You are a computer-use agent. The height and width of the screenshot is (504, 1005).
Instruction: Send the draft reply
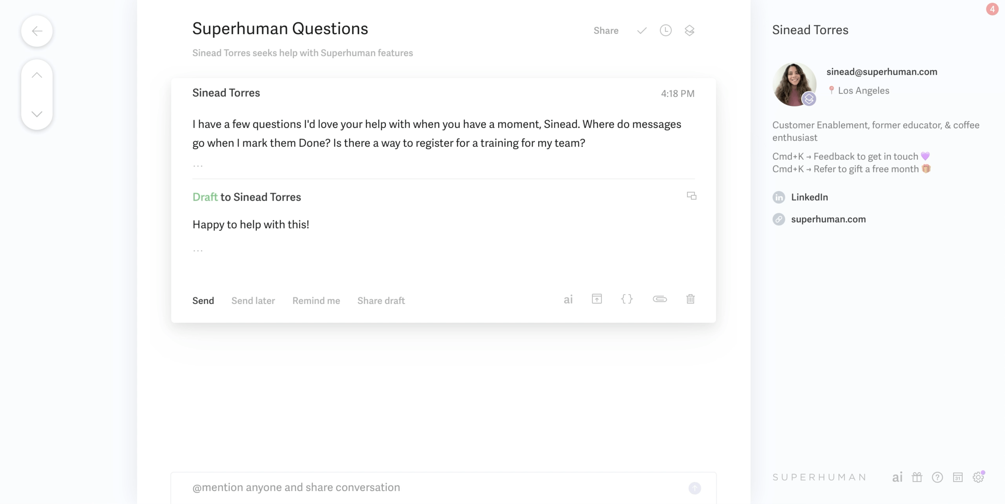[x=203, y=301]
